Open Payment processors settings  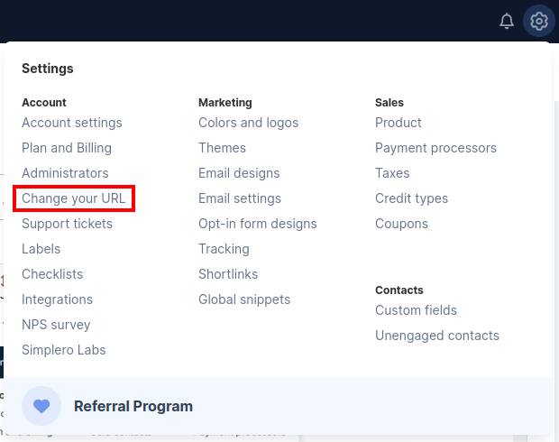(435, 148)
